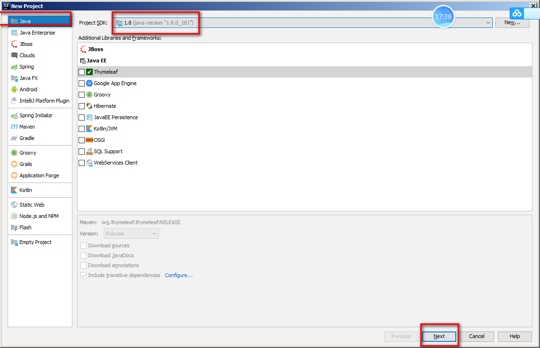
Task: Enable the Hibernate checkbox
Action: coord(81,106)
